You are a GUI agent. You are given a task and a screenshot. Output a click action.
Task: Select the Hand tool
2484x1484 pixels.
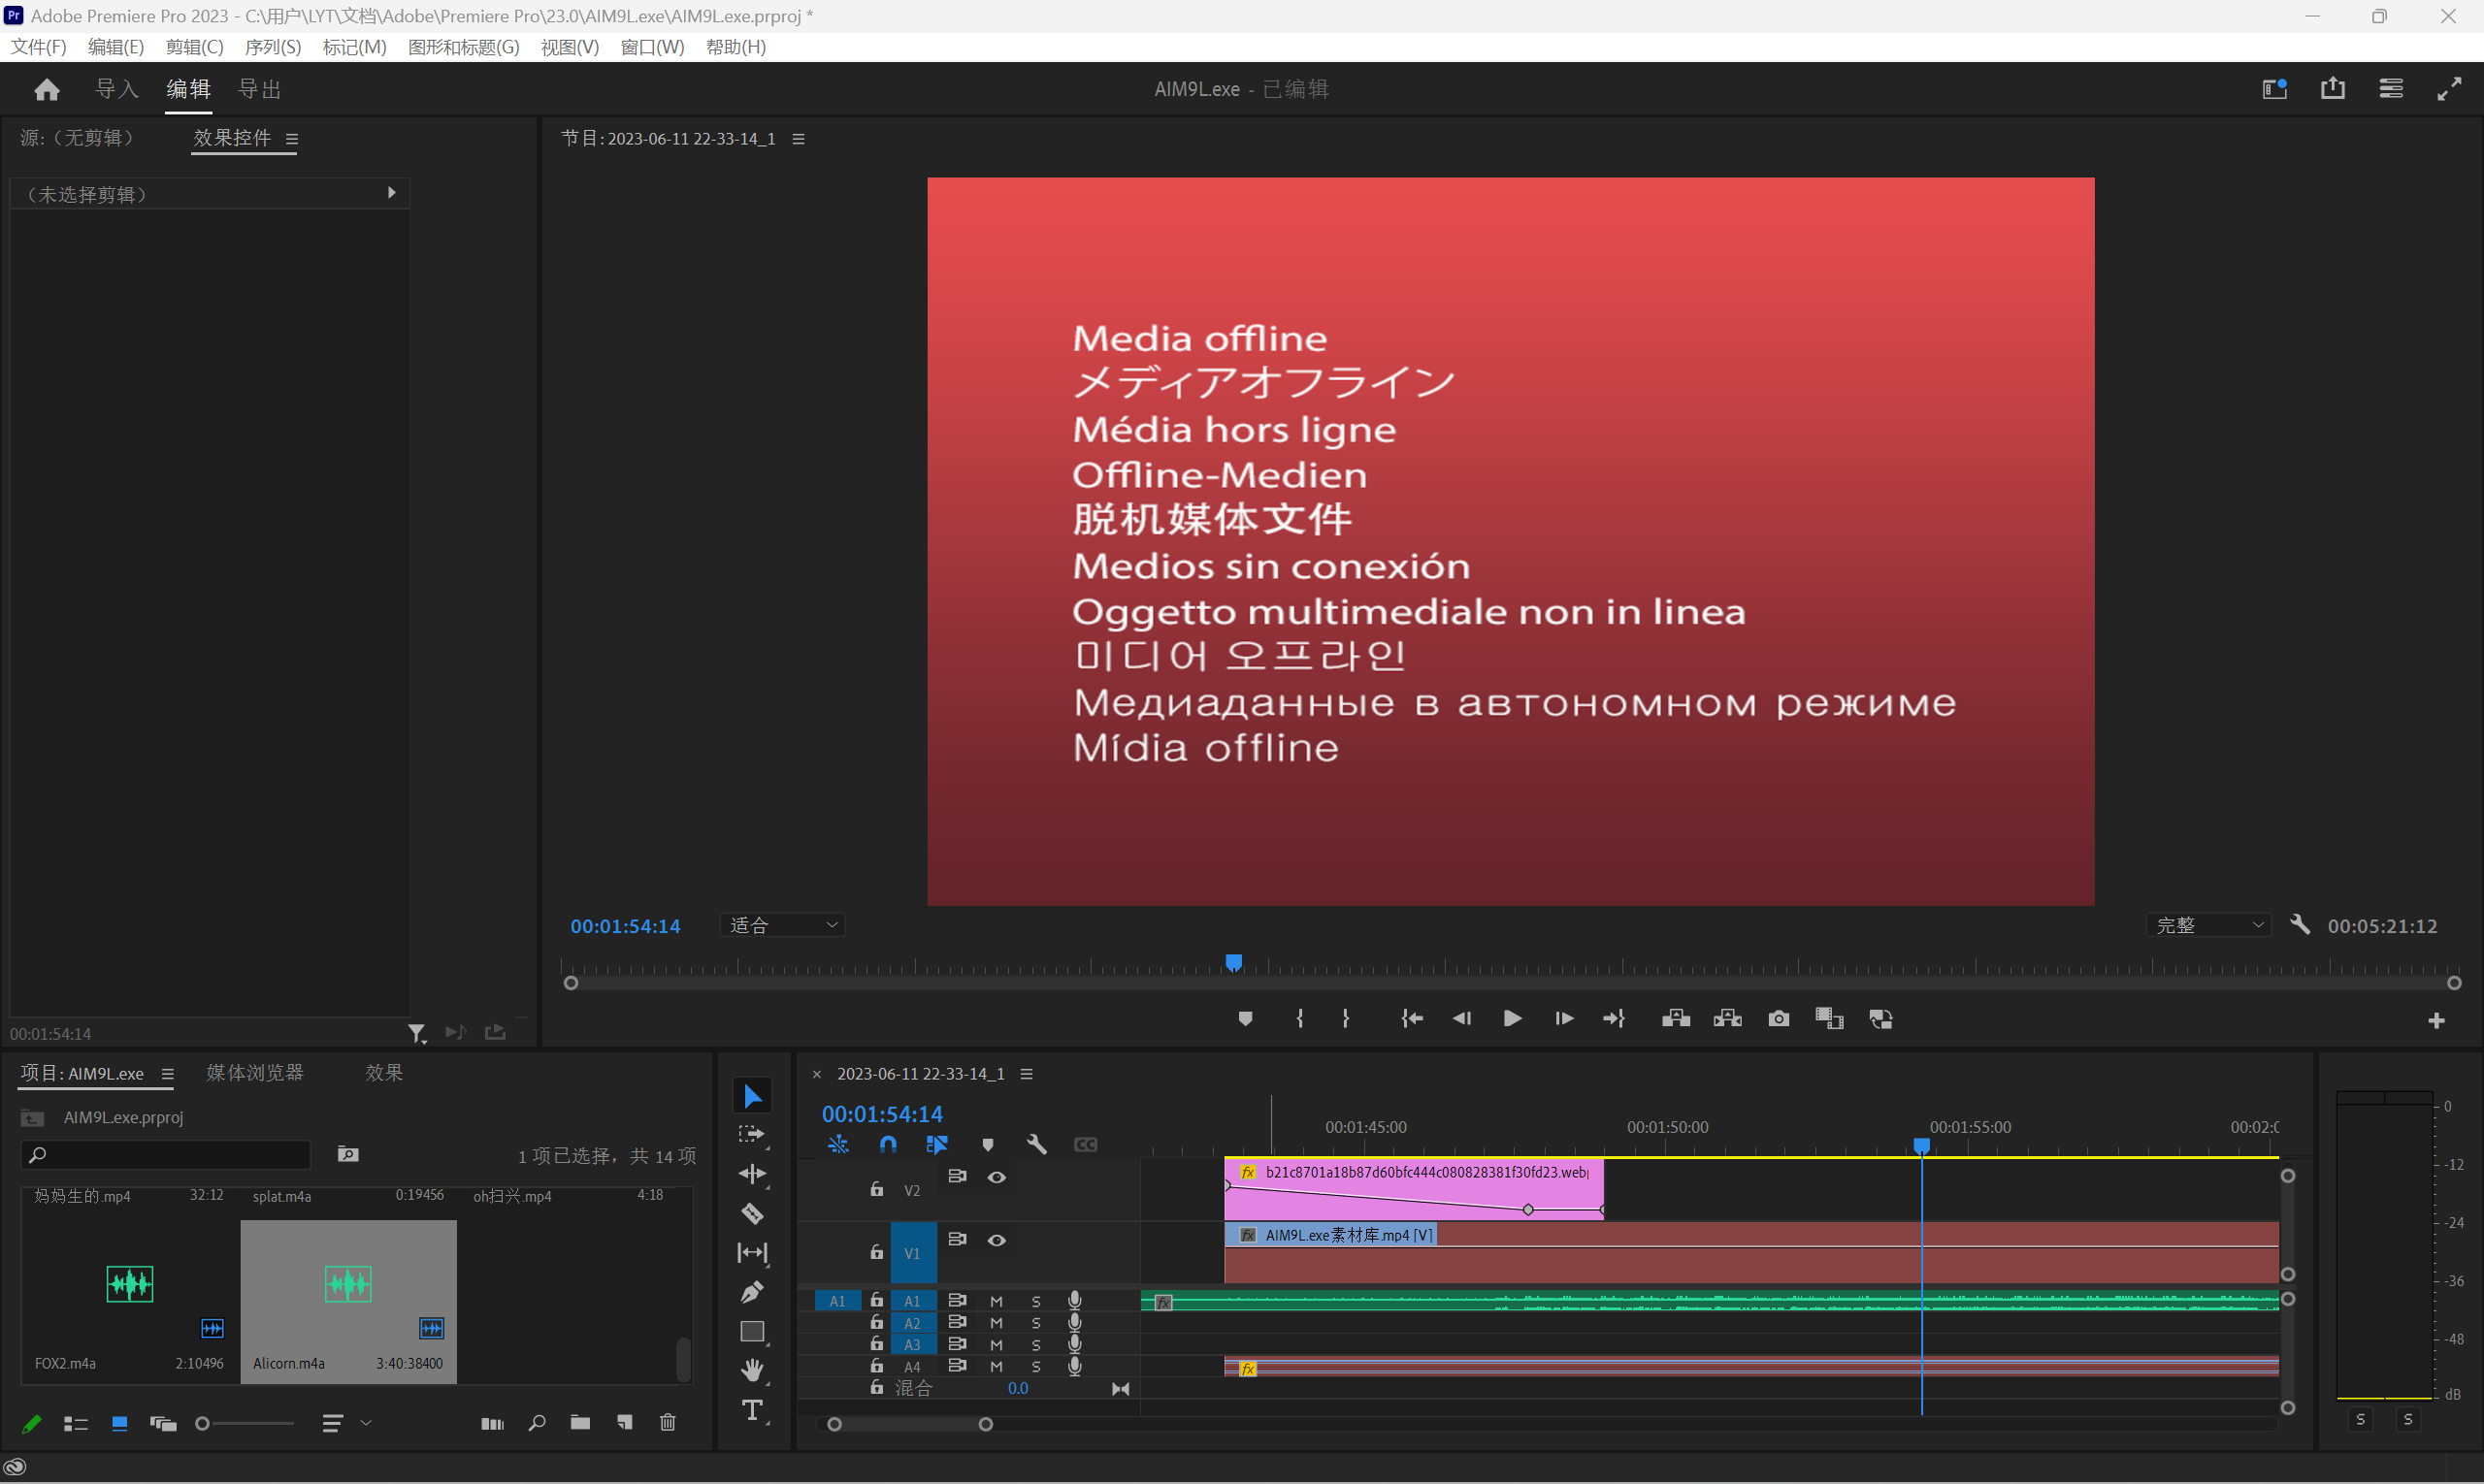752,1370
